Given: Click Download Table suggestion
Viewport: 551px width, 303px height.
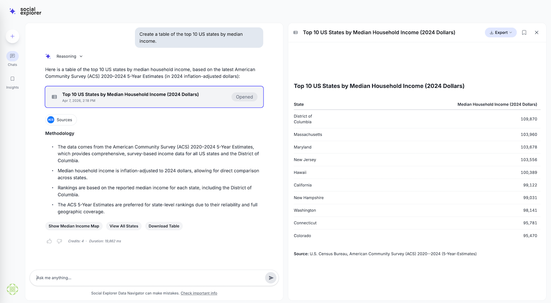Looking at the screenshot, I should pos(164,226).
